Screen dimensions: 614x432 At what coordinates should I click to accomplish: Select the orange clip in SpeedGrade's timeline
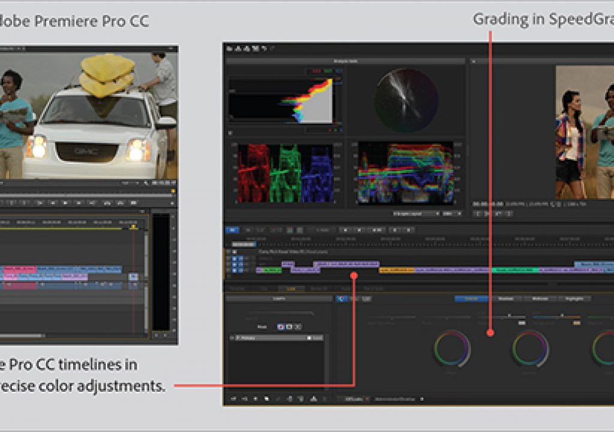(397, 270)
